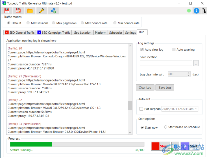Image resolution: width=207 pixels, height=158 pixels.
Task: Open the Exit Torpedo date-time dropdown
Action: (196, 109)
